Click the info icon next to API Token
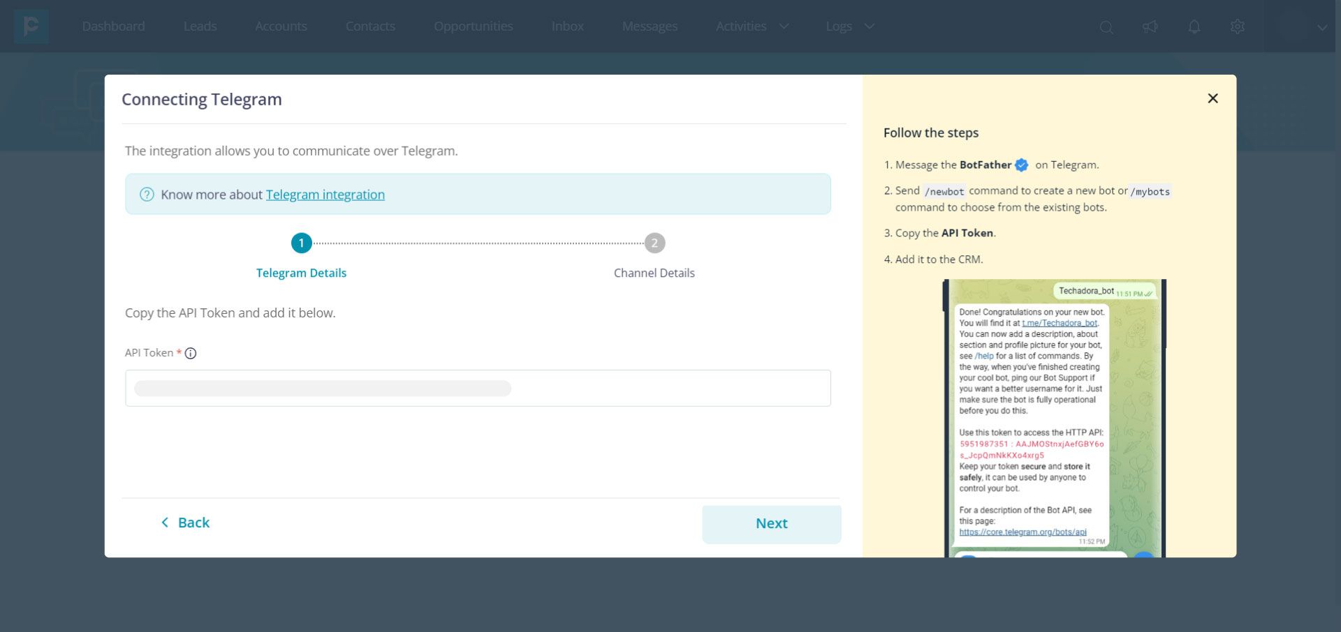 (191, 353)
